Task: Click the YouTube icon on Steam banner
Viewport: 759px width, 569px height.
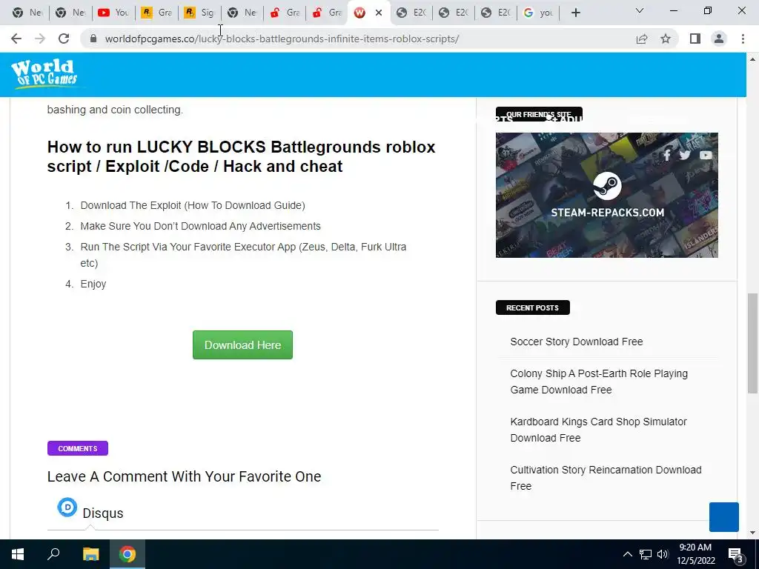Action: 706,156
